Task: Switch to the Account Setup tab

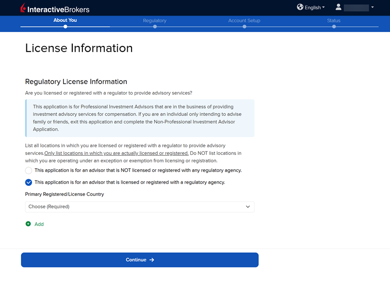Action: pos(244,21)
